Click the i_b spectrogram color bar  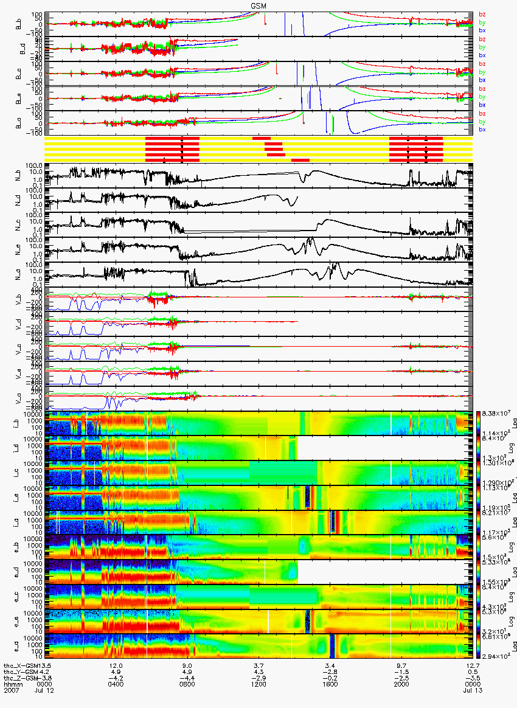[477, 423]
